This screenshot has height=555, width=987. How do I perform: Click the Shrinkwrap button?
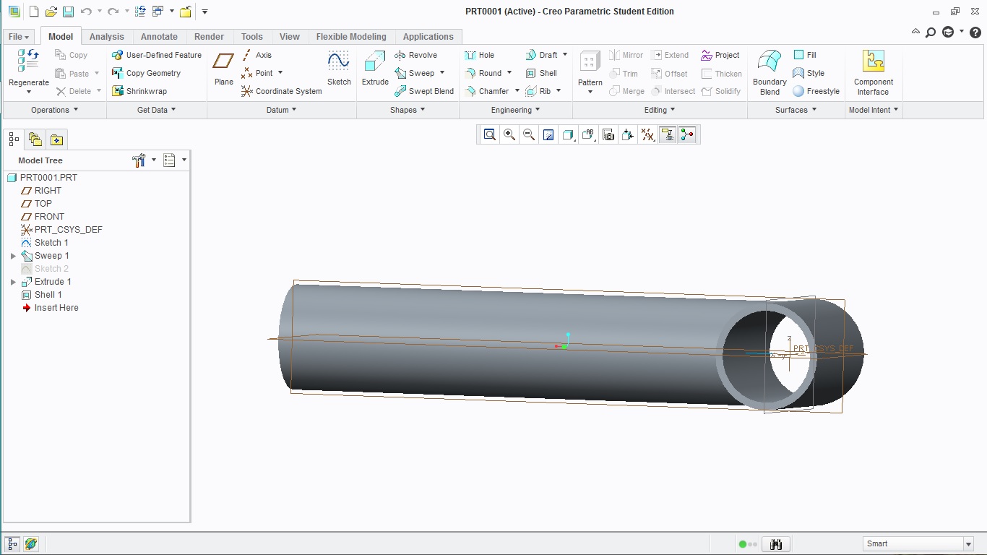pos(139,91)
